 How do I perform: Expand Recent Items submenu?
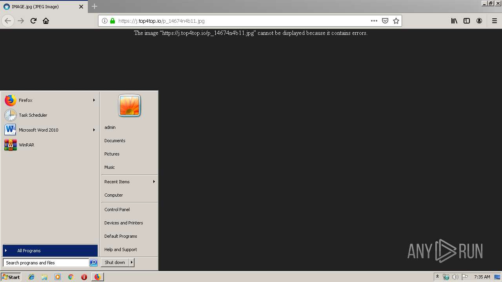tap(129, 182)
